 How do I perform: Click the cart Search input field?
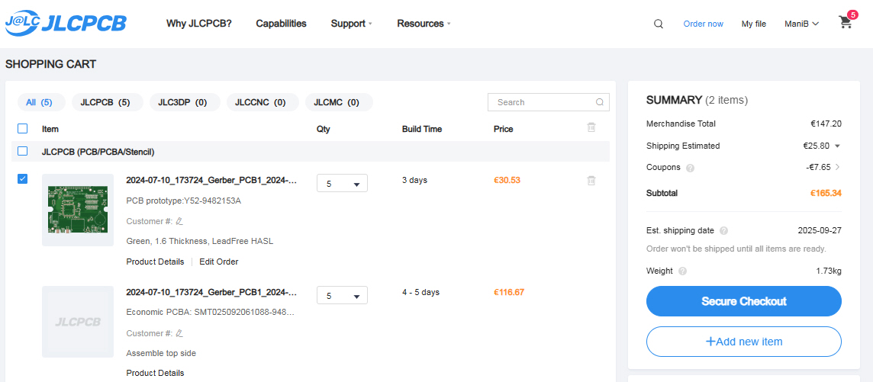(549, 102)
